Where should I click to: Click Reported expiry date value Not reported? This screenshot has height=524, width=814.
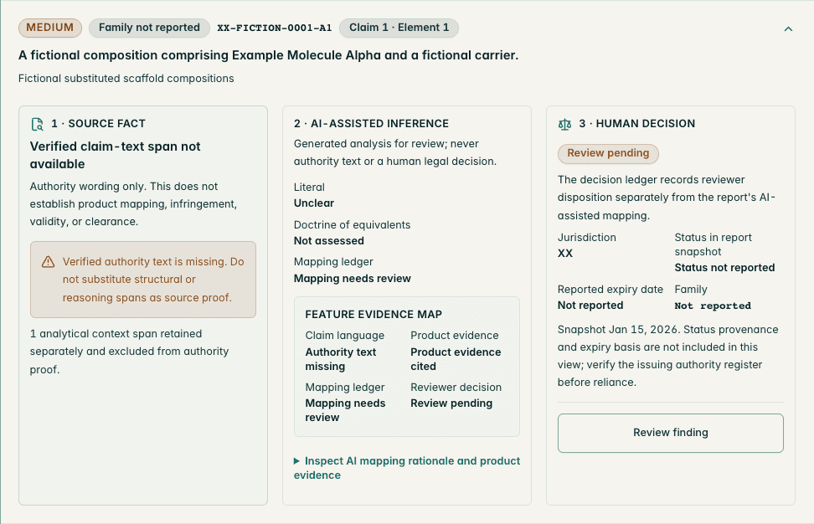(590, 306)
